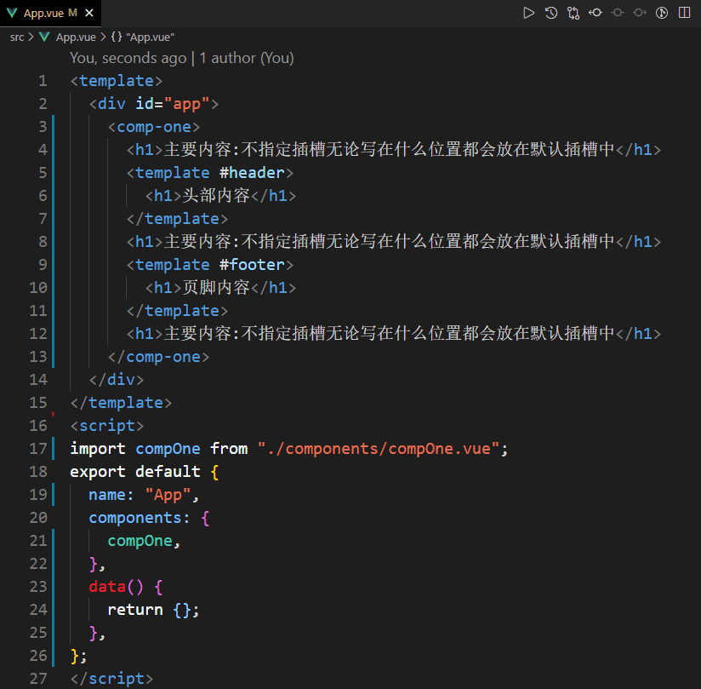
Task: Click the closing </comp-one> tag
Action: tap(158, 357)
